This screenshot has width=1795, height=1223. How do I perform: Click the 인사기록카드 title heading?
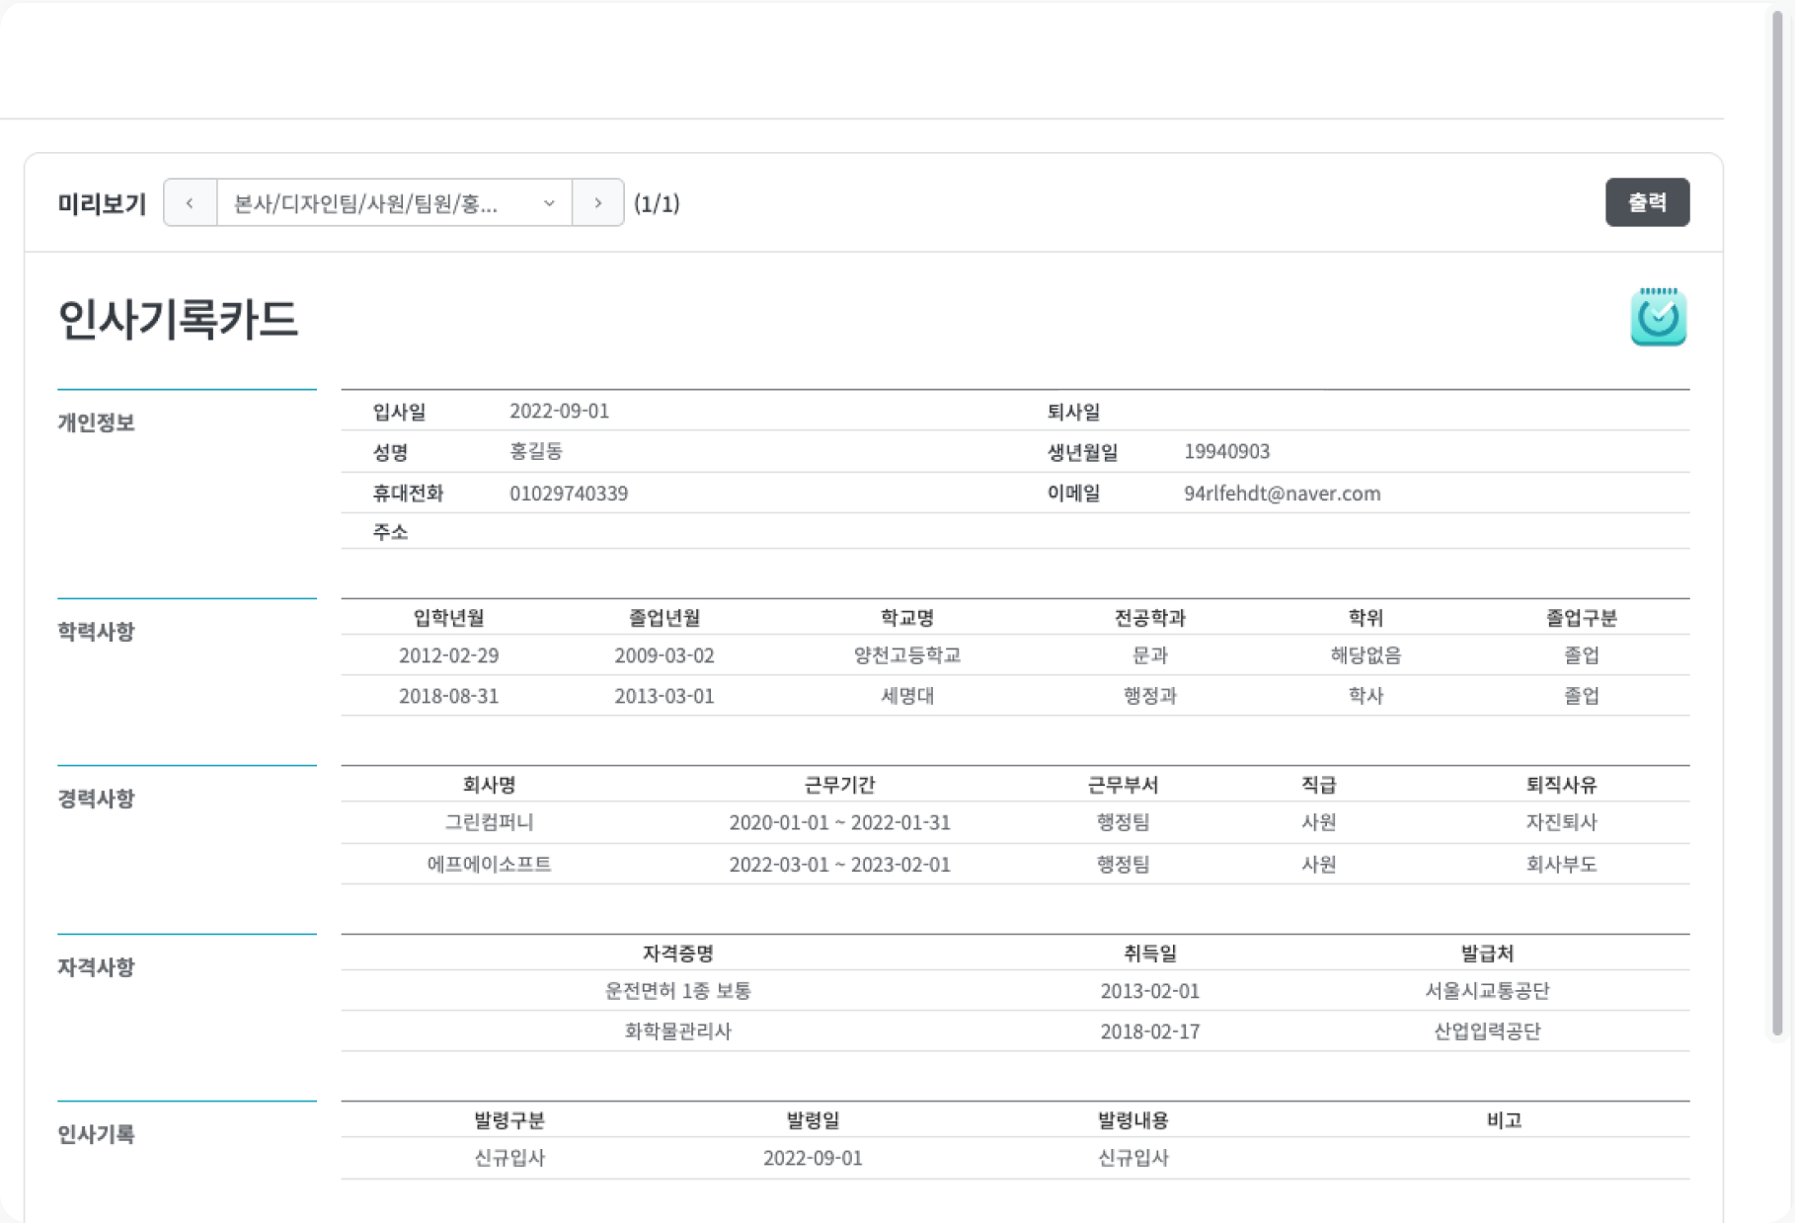[x=178, y=320]
